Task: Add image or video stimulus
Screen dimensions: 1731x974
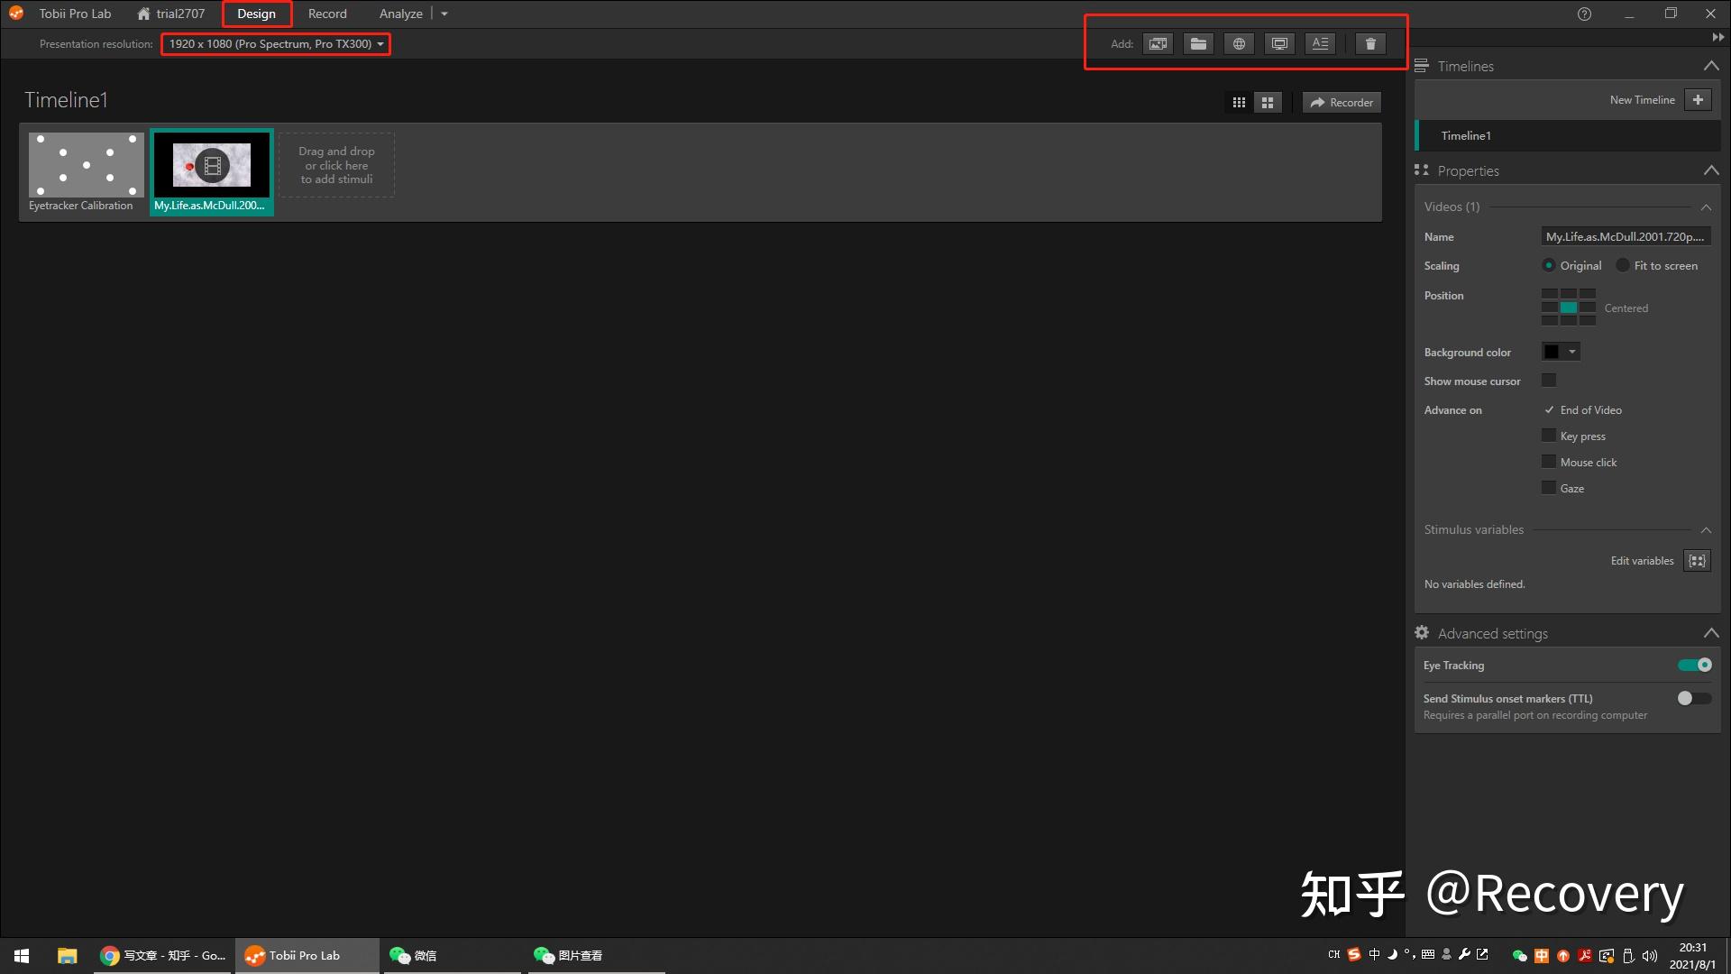Action: tap(1158, 43)
